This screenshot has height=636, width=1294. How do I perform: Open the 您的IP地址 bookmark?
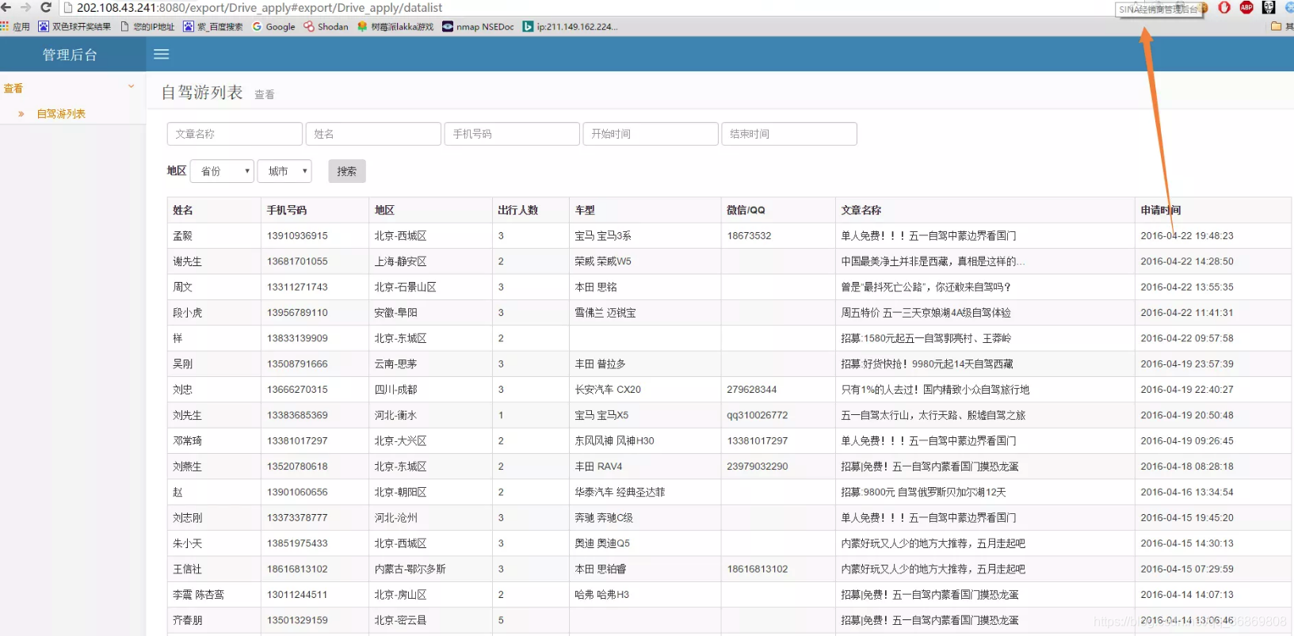(147, 27)
